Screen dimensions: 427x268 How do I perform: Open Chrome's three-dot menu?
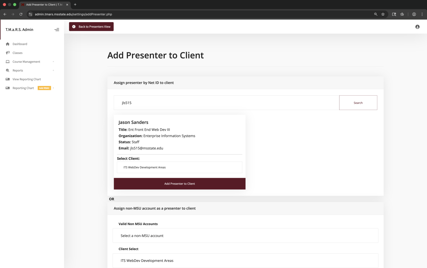coord(422,14)
